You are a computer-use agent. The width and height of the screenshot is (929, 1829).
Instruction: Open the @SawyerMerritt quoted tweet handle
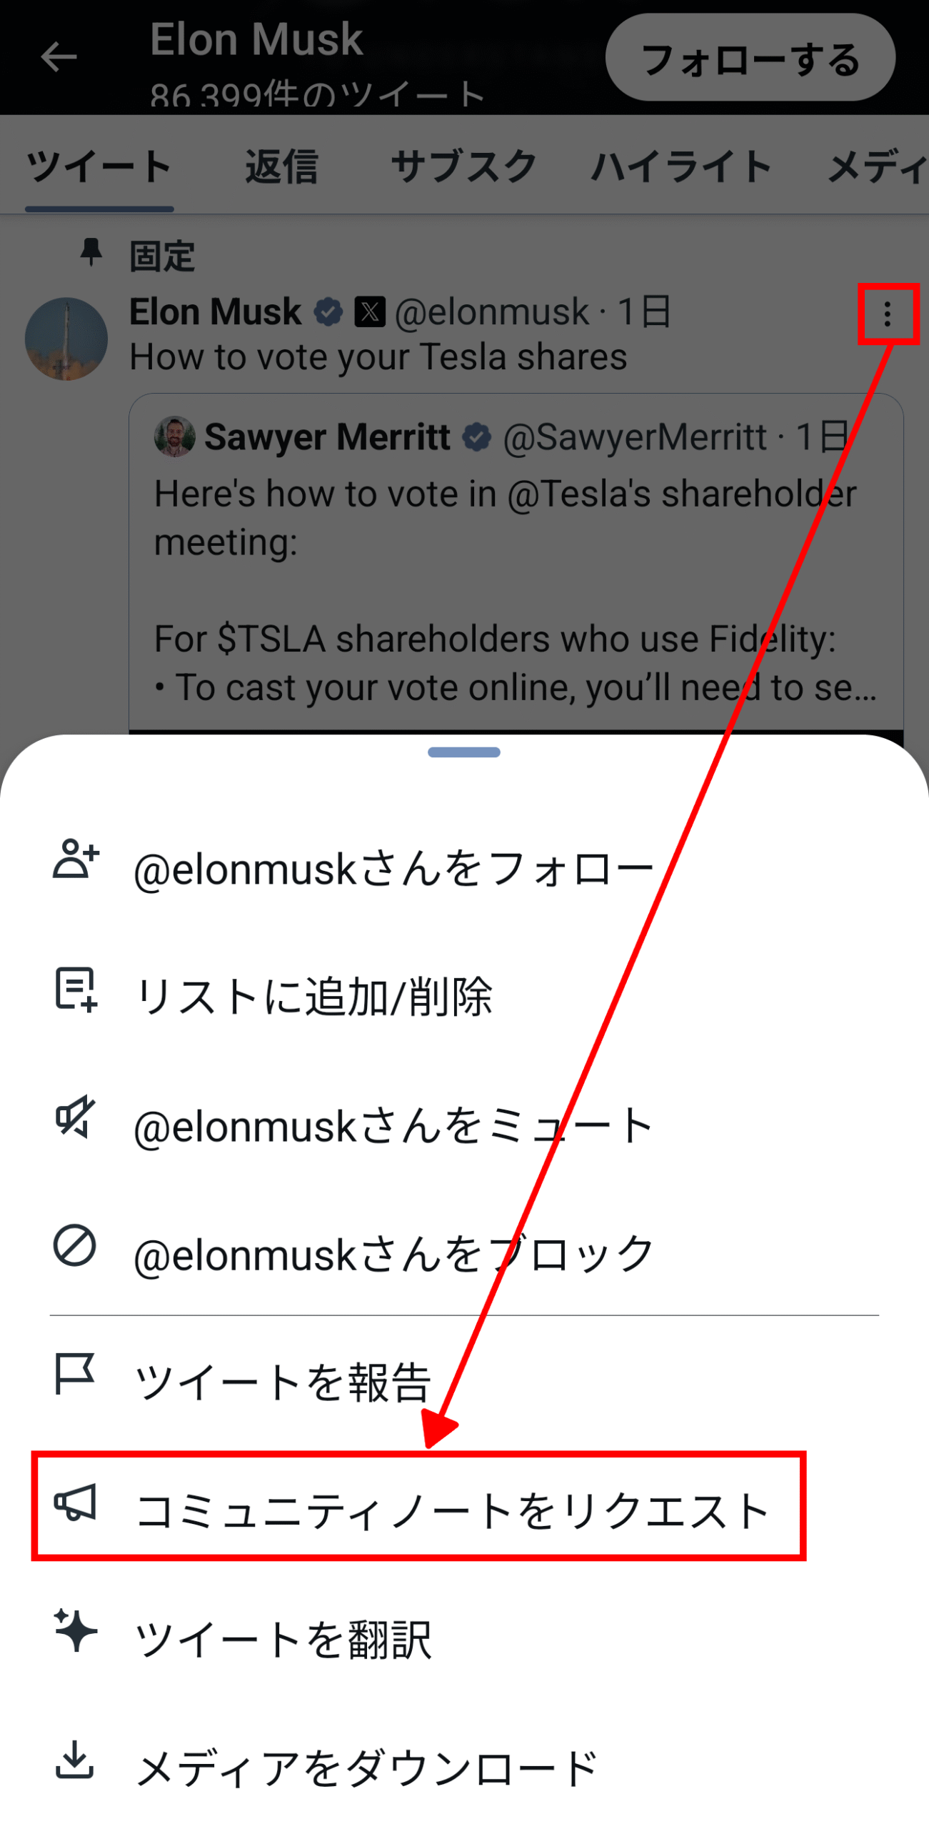coord(634,437)
